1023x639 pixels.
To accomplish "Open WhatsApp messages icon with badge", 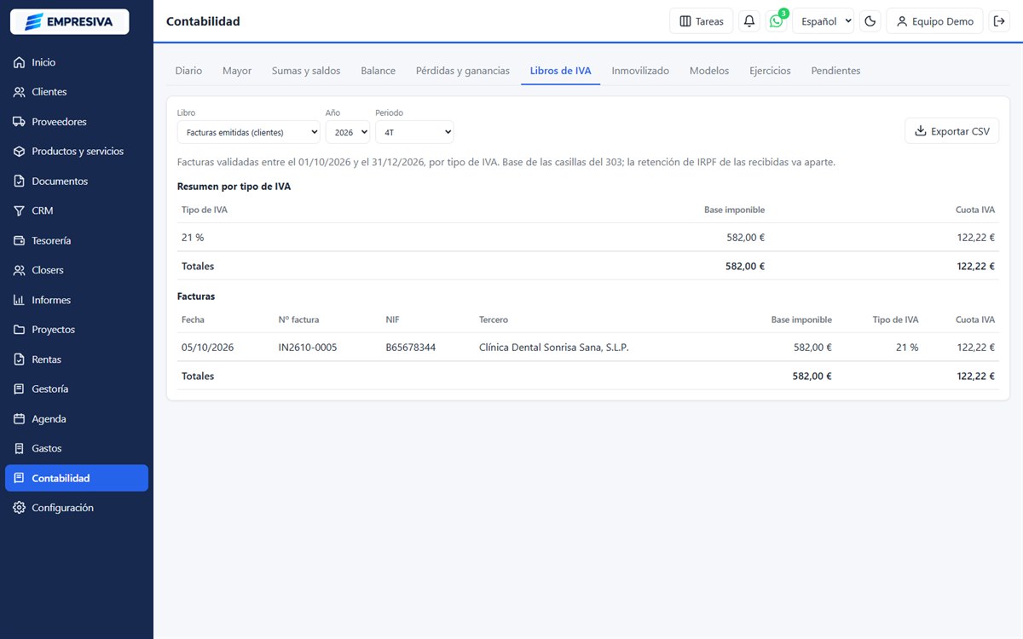I will point(776,21).
